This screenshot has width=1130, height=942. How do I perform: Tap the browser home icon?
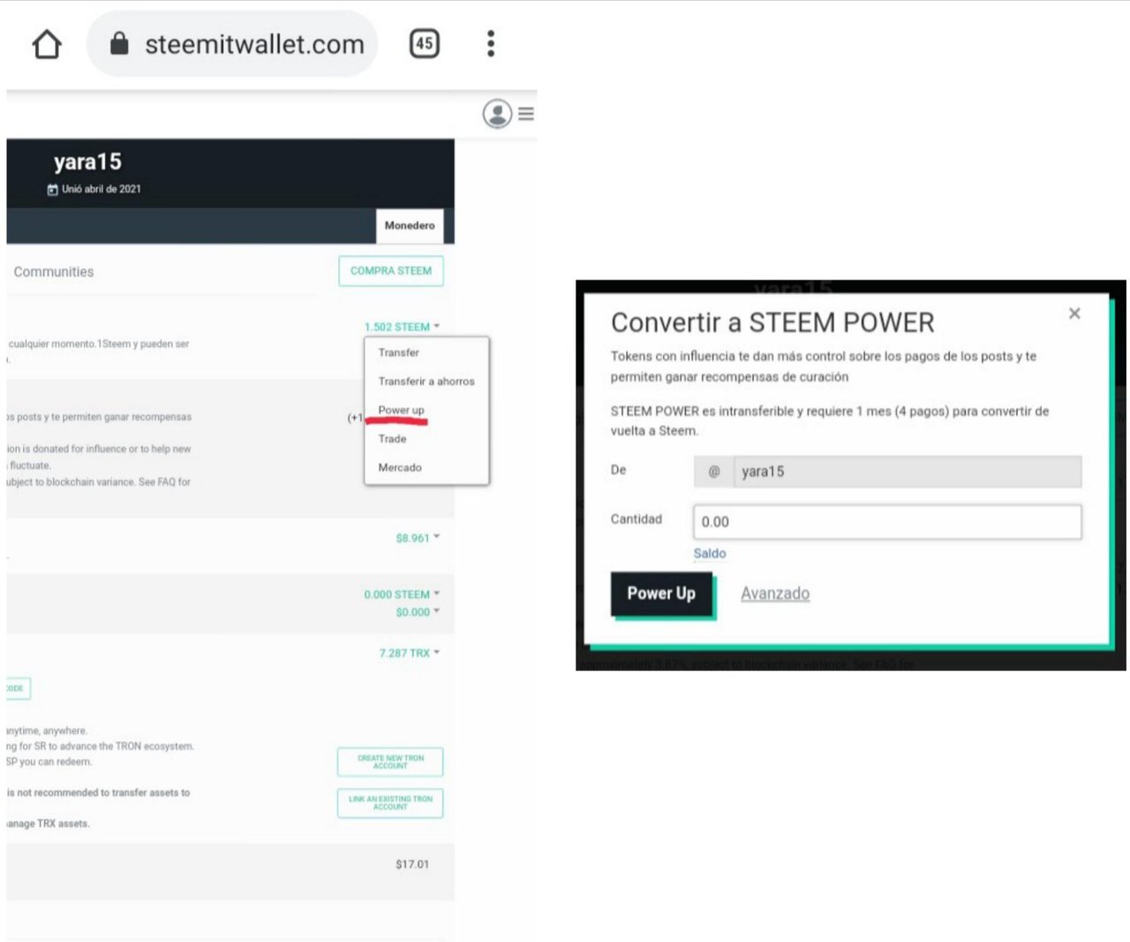[x=47, y=44]
